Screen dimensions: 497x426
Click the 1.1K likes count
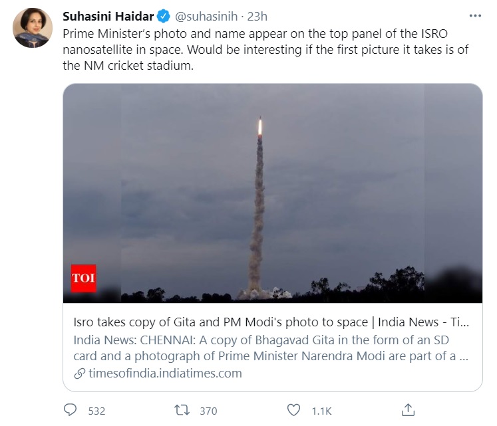[322, 411]
